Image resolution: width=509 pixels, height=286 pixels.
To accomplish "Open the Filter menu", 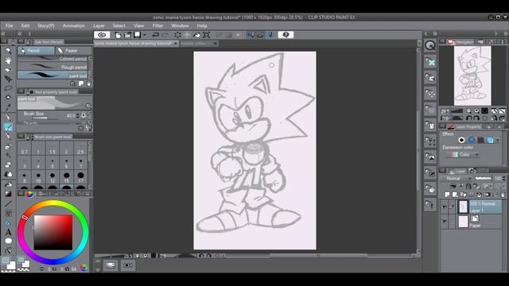I will (157, 25).
